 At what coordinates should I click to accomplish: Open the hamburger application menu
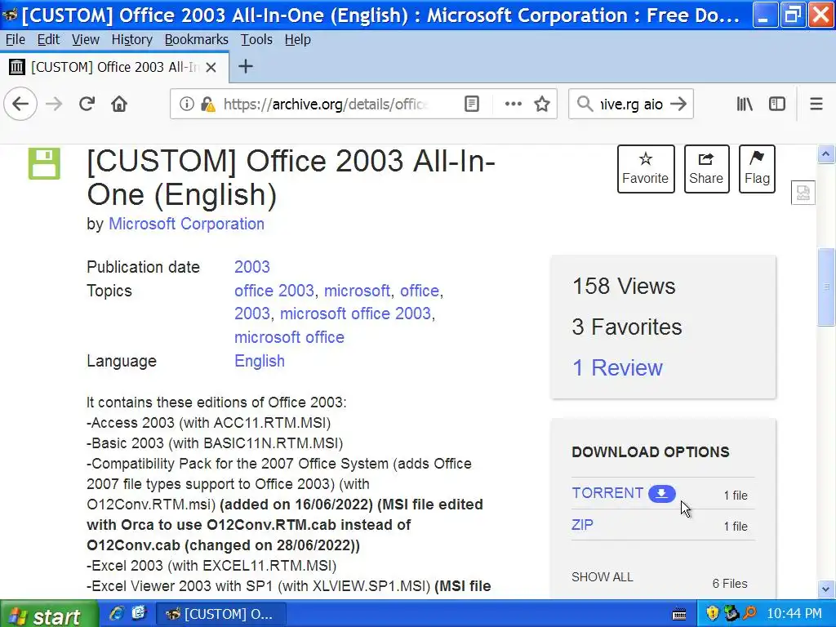click(816, 104)
